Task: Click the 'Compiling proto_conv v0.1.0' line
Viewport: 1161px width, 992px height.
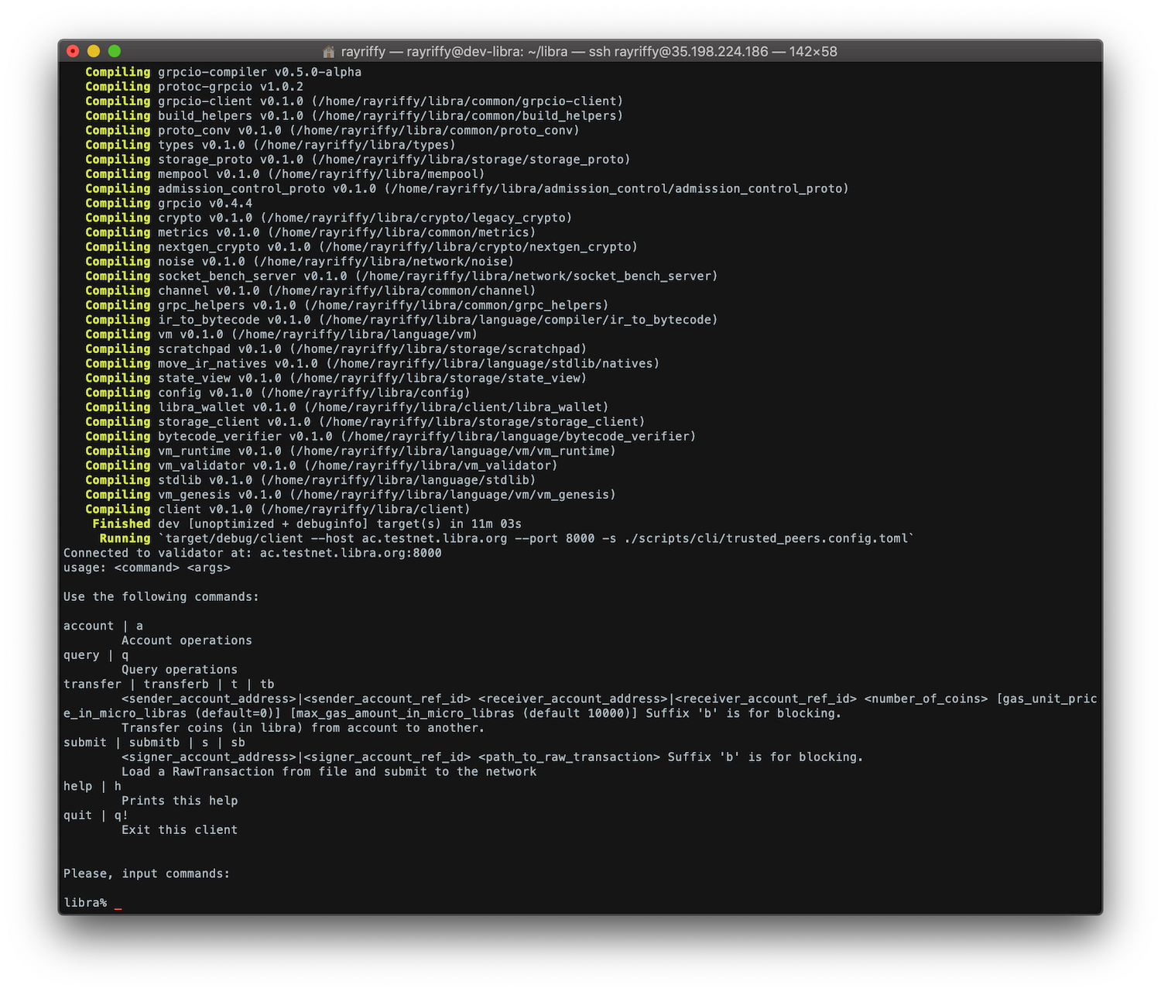Action: click(333, 130)
